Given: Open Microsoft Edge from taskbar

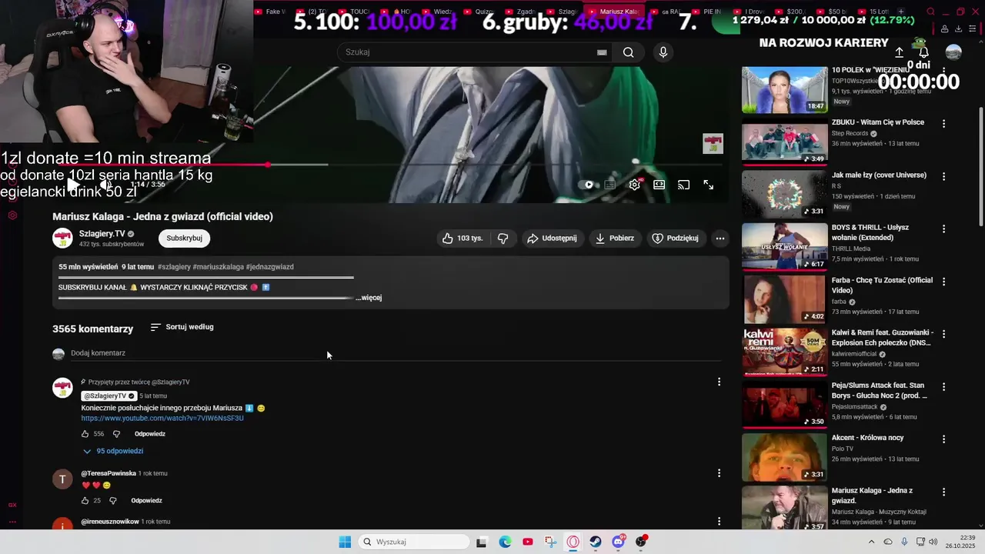Looking at the screenshot, I should [505, 542].
